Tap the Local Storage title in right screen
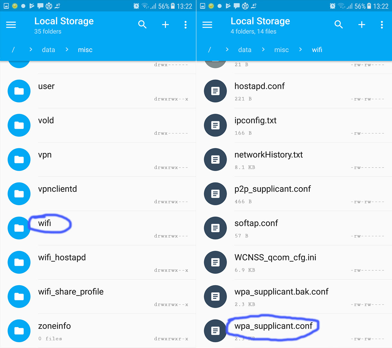The image size is (392, 348). coord(260,21)
